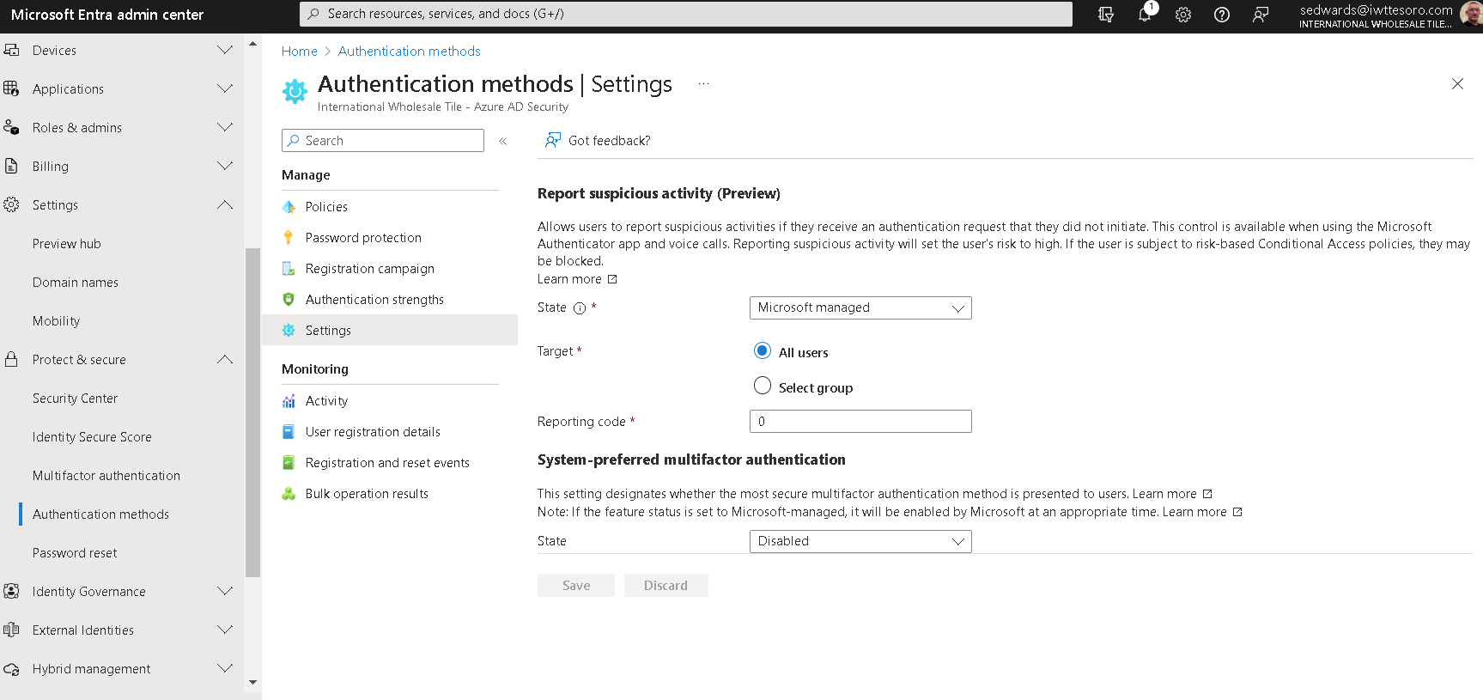This screenshot has height=700, width=1483.
Task: Click the Discard button
Action: point(666,586)
